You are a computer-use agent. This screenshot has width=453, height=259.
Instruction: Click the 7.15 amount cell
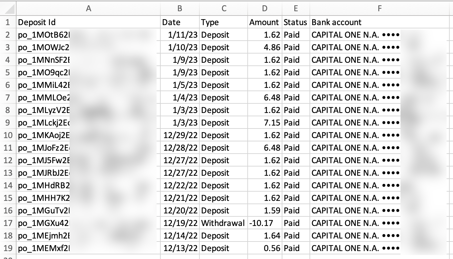[x=272, y=123]
